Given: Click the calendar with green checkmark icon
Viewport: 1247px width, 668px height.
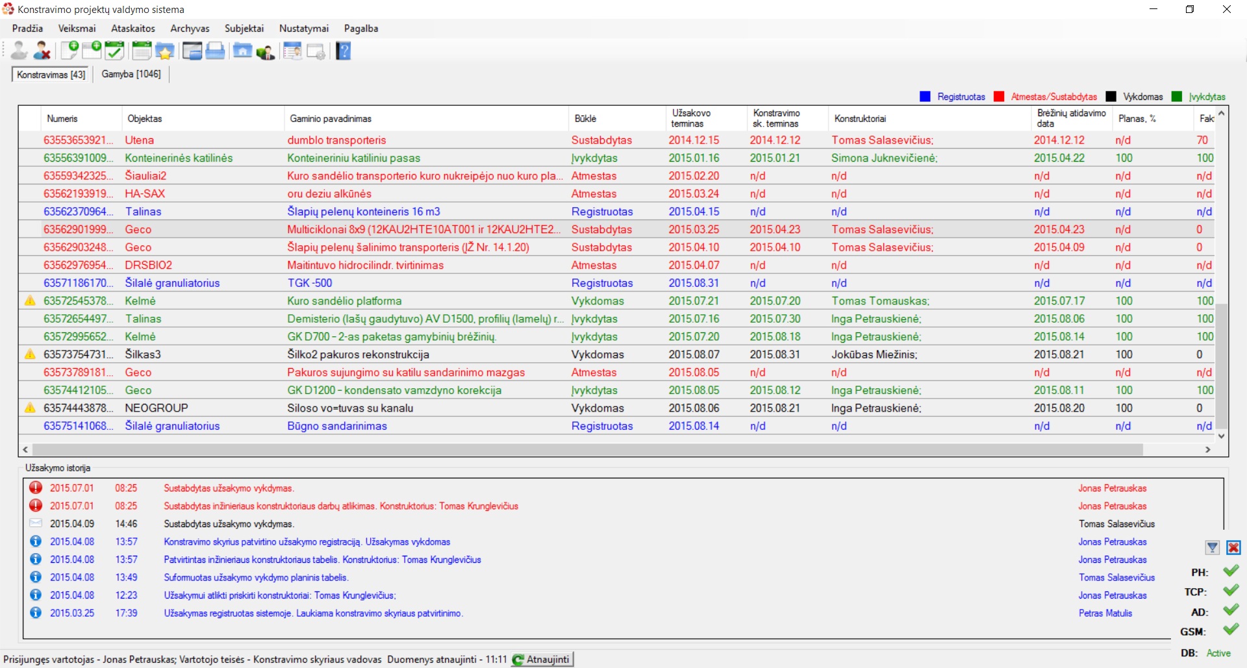Looking at the screenshot, I should pyautogui.click(x=115, y=51).
